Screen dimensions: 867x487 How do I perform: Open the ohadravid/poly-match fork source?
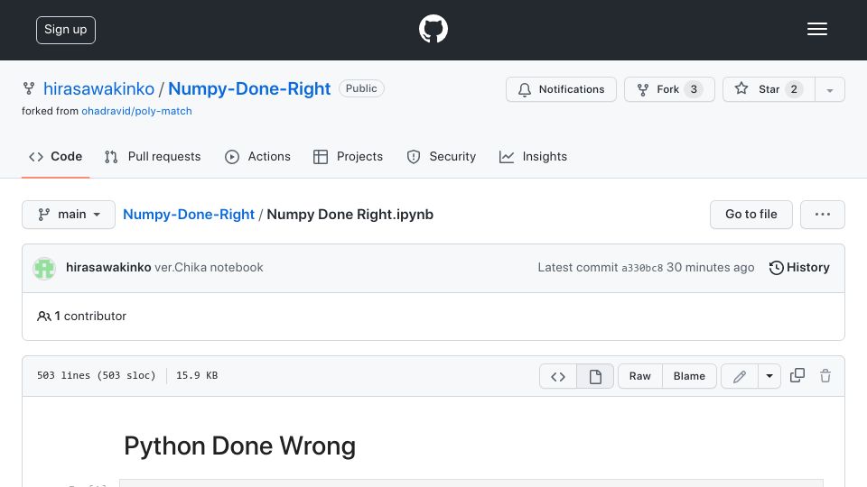pos(136,111)
